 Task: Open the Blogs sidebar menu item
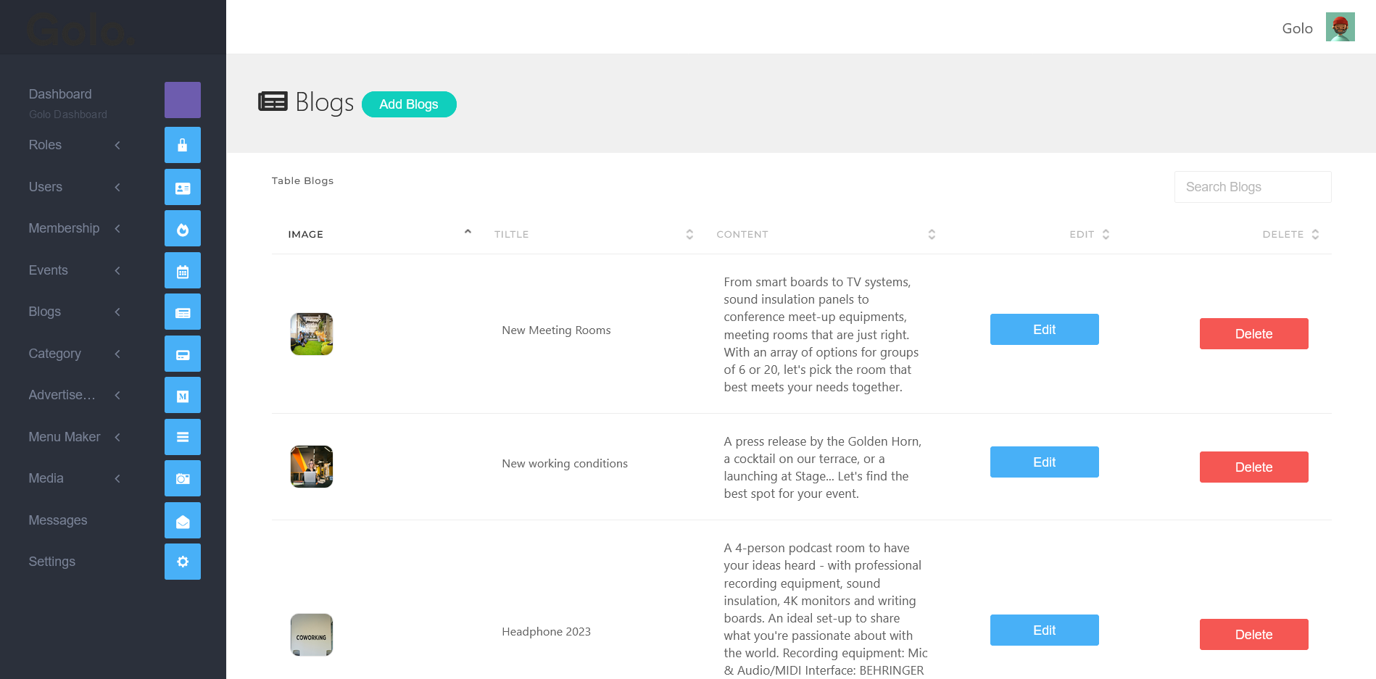click(x=45, y=312)
